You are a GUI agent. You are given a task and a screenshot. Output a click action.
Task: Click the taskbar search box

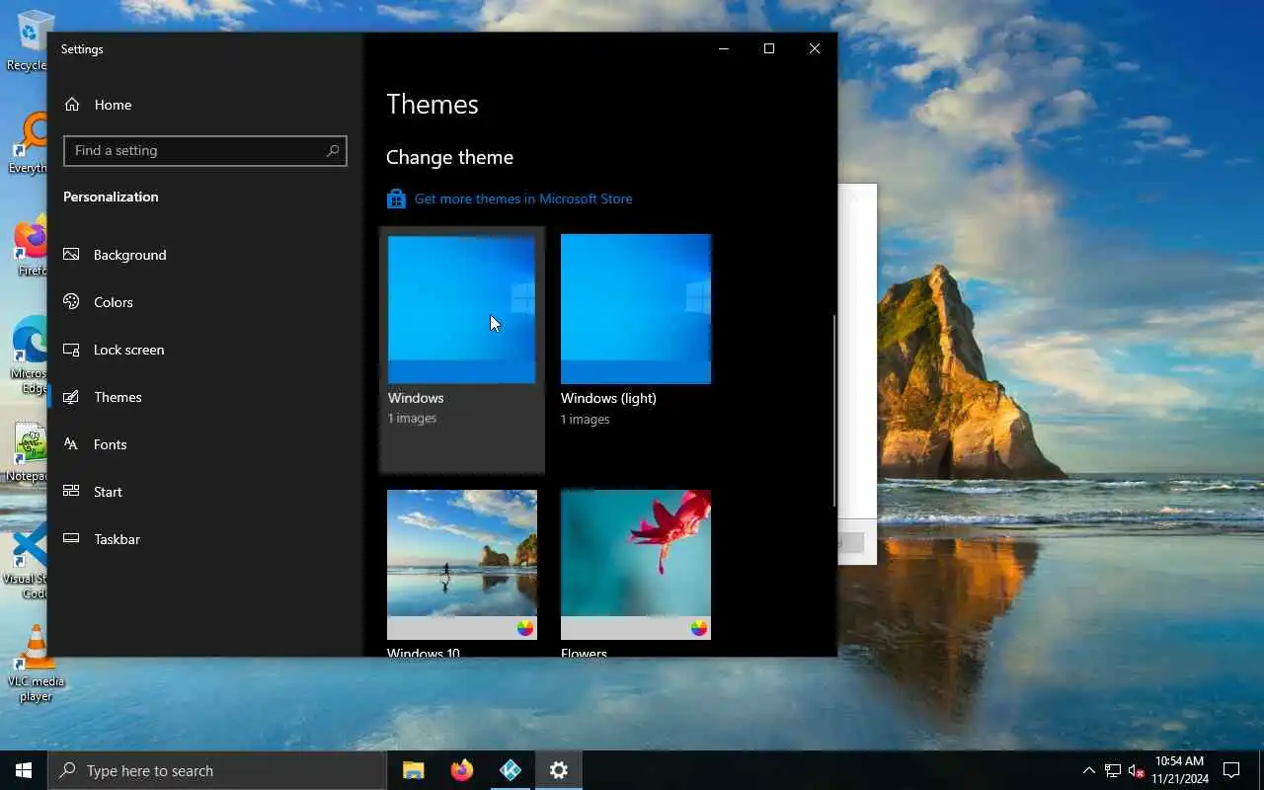(x=217, y=770)
